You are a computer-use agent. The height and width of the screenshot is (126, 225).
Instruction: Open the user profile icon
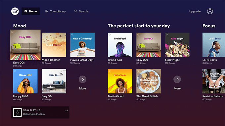tap(210, 11)
